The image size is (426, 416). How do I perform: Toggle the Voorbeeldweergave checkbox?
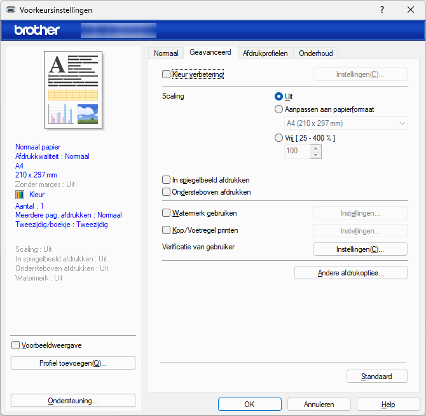[x=16, y=345]
